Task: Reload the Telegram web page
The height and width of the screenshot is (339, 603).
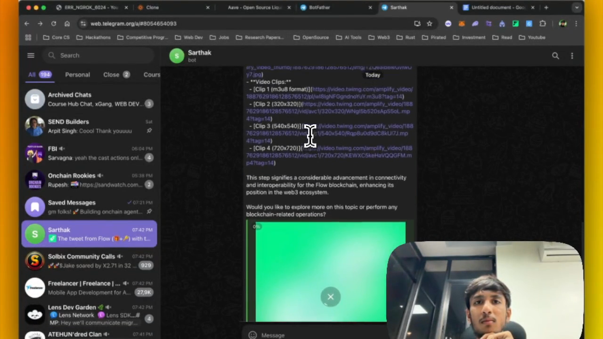Action: [54, 24]
